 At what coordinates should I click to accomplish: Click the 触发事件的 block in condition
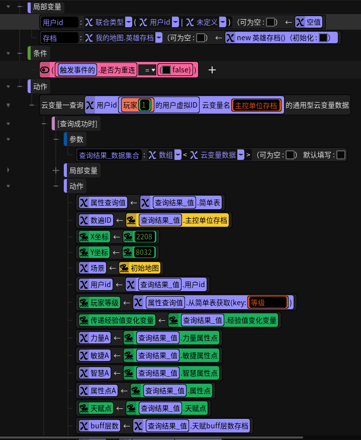pyautogui.click(x=77, y=70)
